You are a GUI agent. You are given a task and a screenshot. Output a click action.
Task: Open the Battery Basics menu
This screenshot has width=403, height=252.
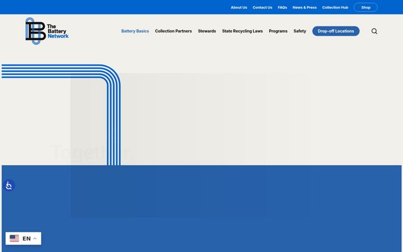pos(135,31)
